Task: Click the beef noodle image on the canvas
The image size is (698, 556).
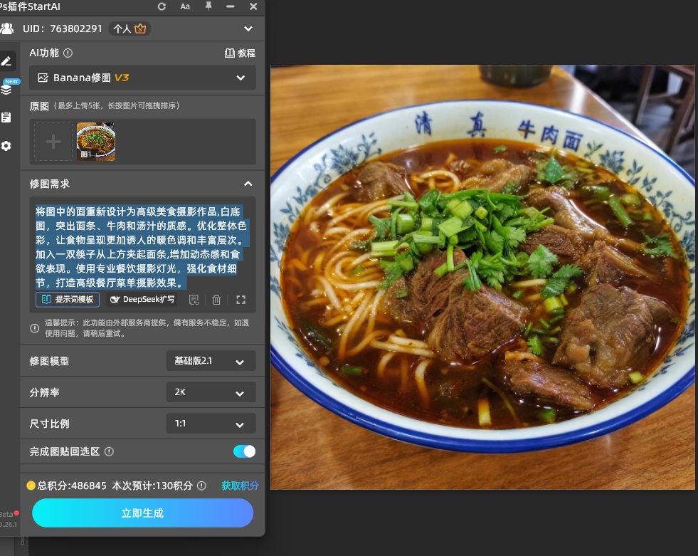Action: [482, 277]
